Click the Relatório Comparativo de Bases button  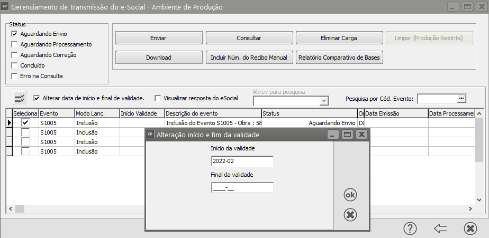[339, 57]
